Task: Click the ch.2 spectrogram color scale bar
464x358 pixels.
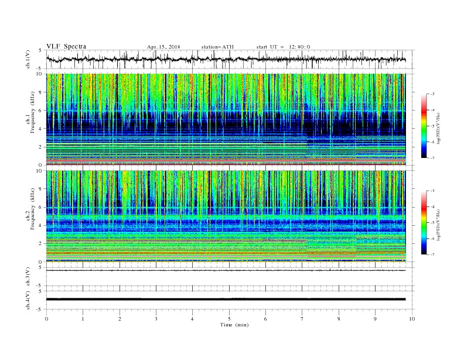Action: [424, 222]
